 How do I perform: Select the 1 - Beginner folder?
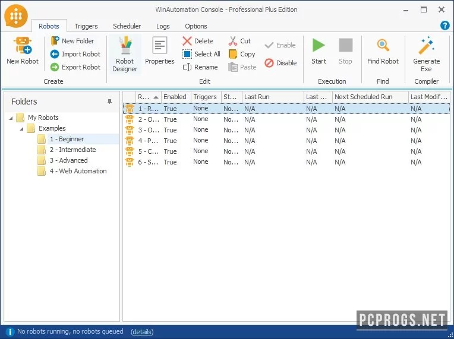(x=67, y=139)
